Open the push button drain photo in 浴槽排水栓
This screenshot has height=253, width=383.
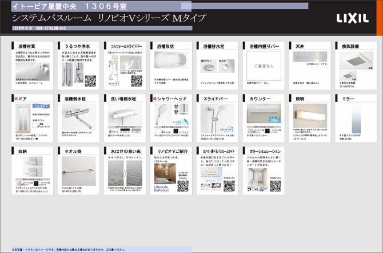coord(208,66)
